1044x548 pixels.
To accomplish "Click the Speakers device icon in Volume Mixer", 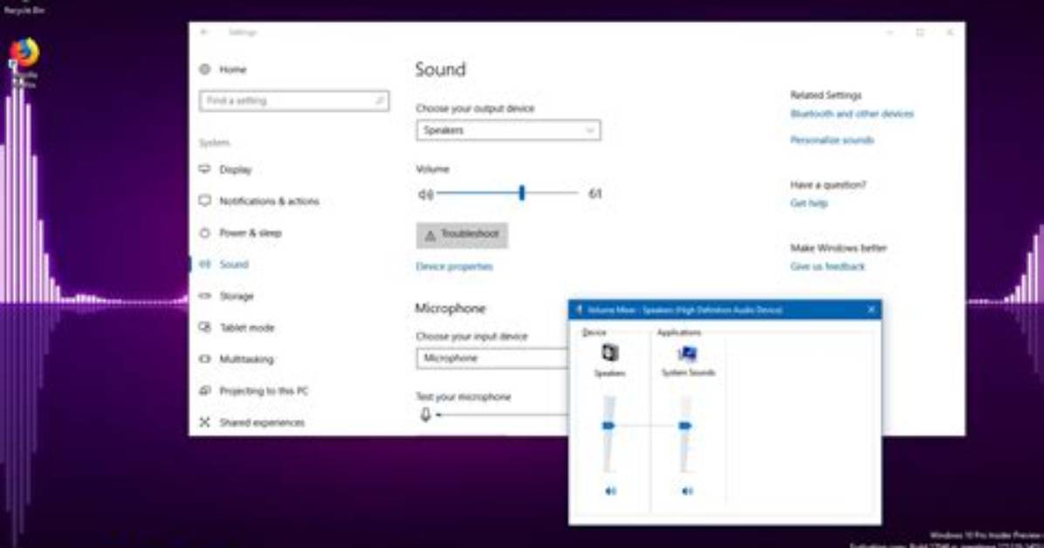I will (x=610, y=353).
